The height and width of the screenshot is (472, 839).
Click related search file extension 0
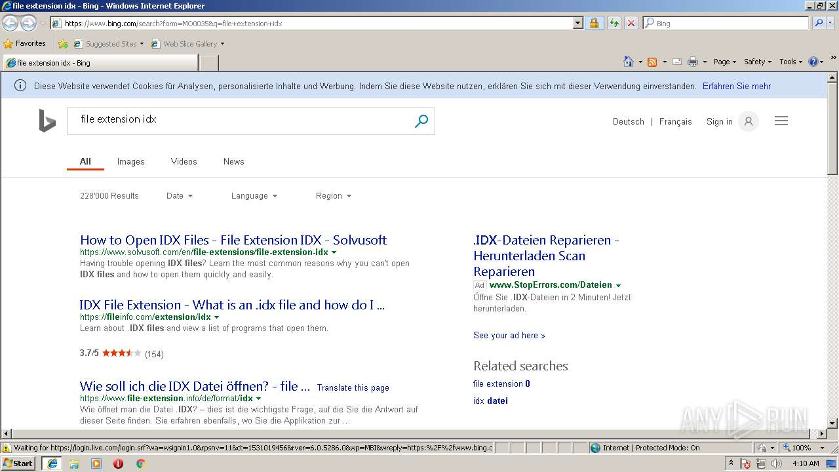point(501,383)
